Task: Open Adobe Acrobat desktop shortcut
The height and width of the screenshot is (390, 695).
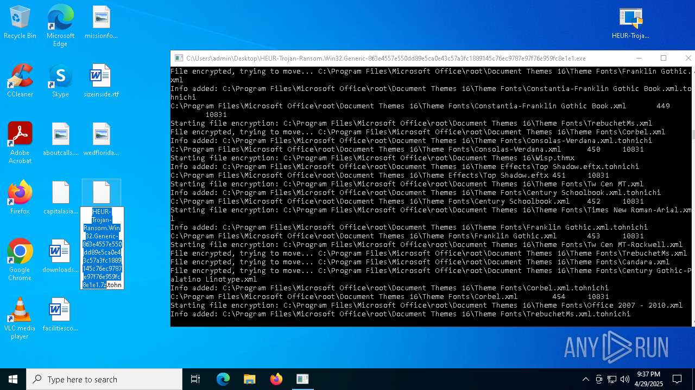Action: click(20, 143)
